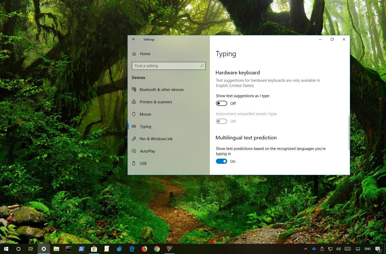This screenshot has height=254, width=386.
Task: Focus the Find a setting search box
Action: (169, 66)
